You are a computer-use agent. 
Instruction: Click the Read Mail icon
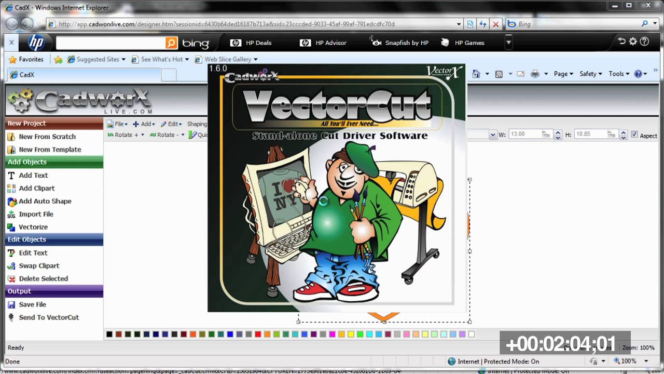tap(521, 74)
